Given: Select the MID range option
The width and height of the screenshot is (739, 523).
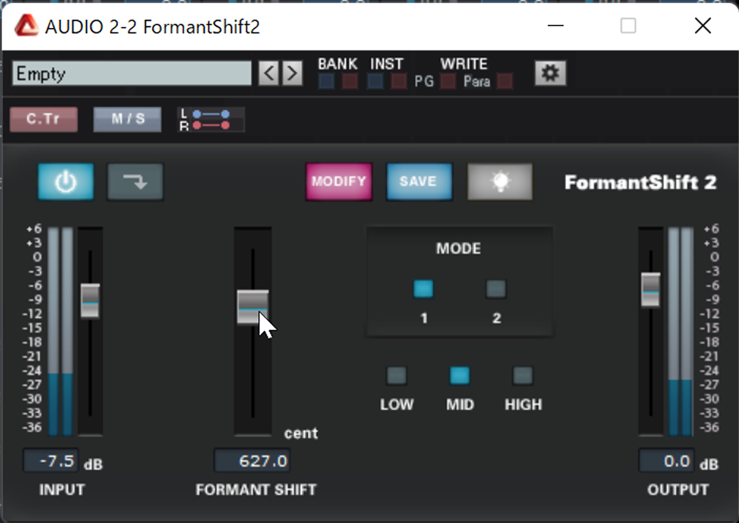Looking at the screenshot, I should 460,375.
